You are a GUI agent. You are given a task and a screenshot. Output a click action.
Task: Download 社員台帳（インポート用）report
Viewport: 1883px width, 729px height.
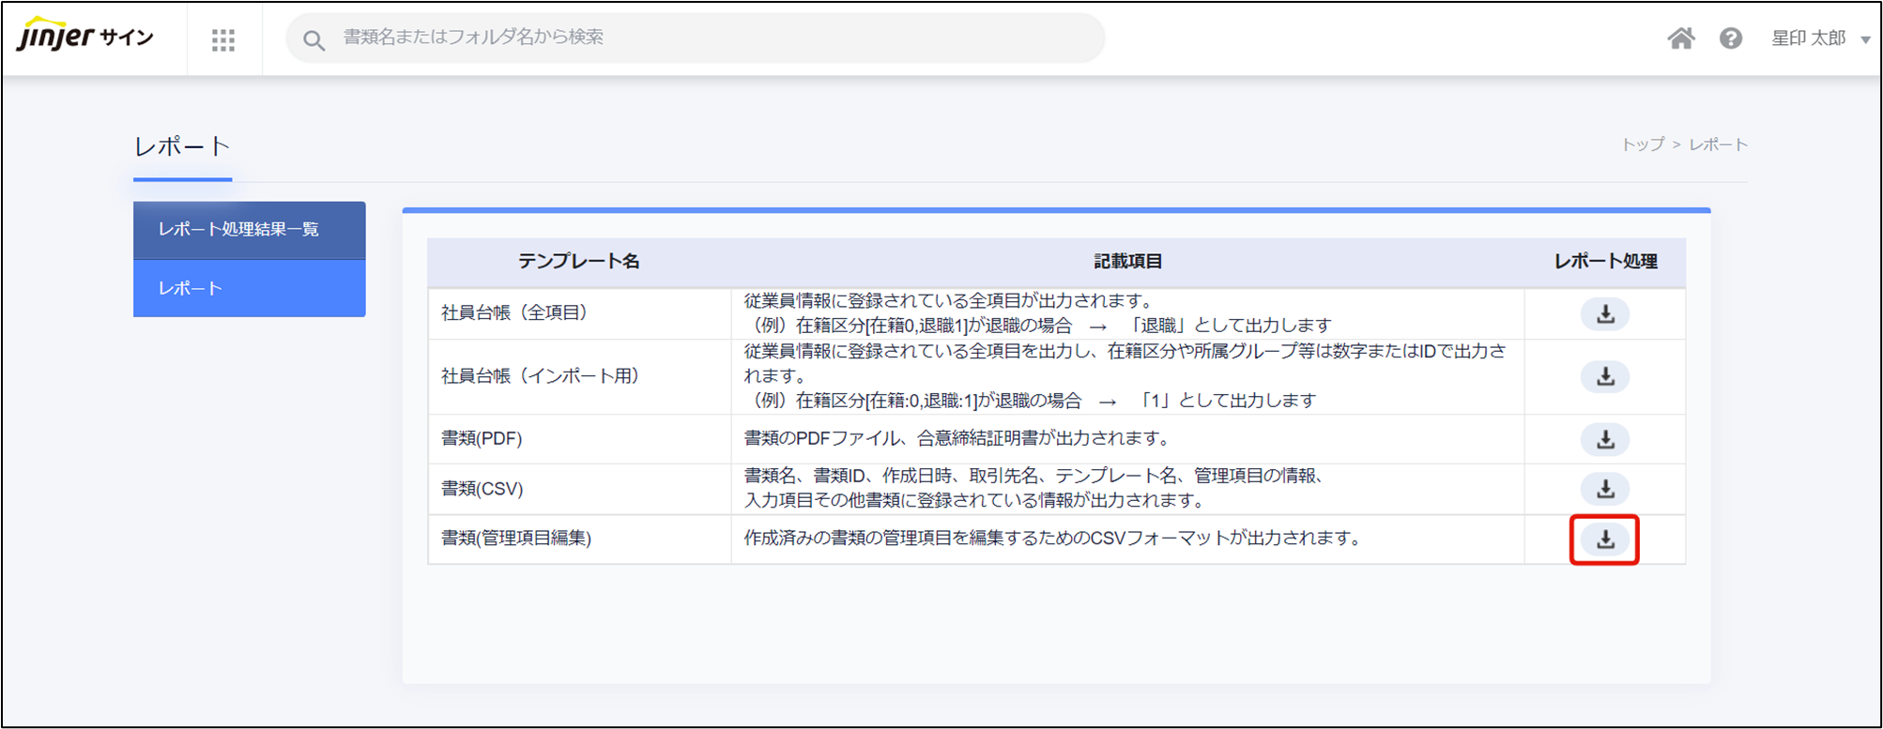pyautogui.click(x=1605, y=377)
